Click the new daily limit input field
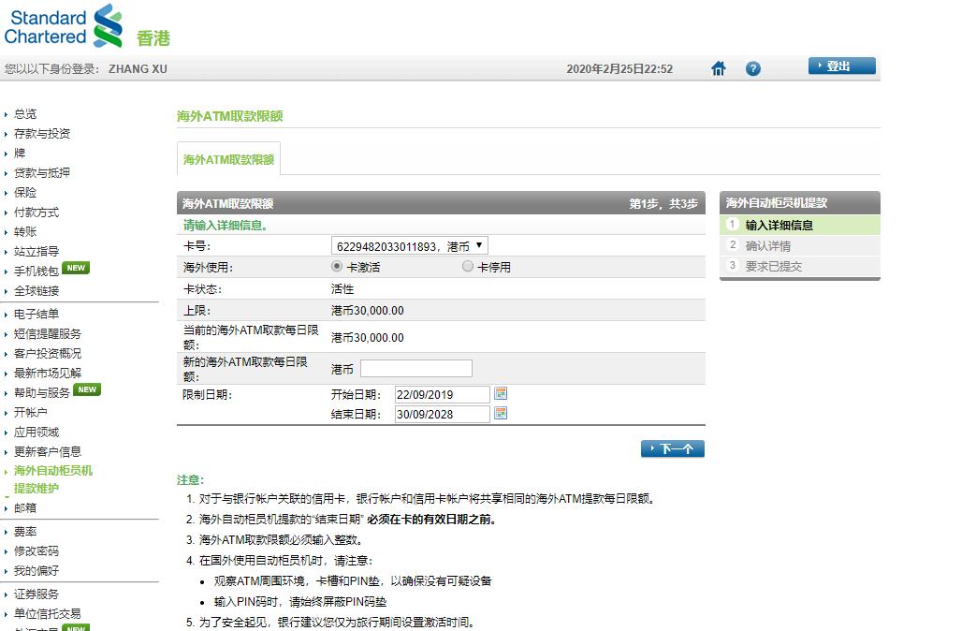This screenshot has width=976, height=631. pyautogui.click(x=415, y=367)
